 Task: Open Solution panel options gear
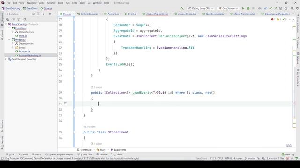click(x=50, y=14)
